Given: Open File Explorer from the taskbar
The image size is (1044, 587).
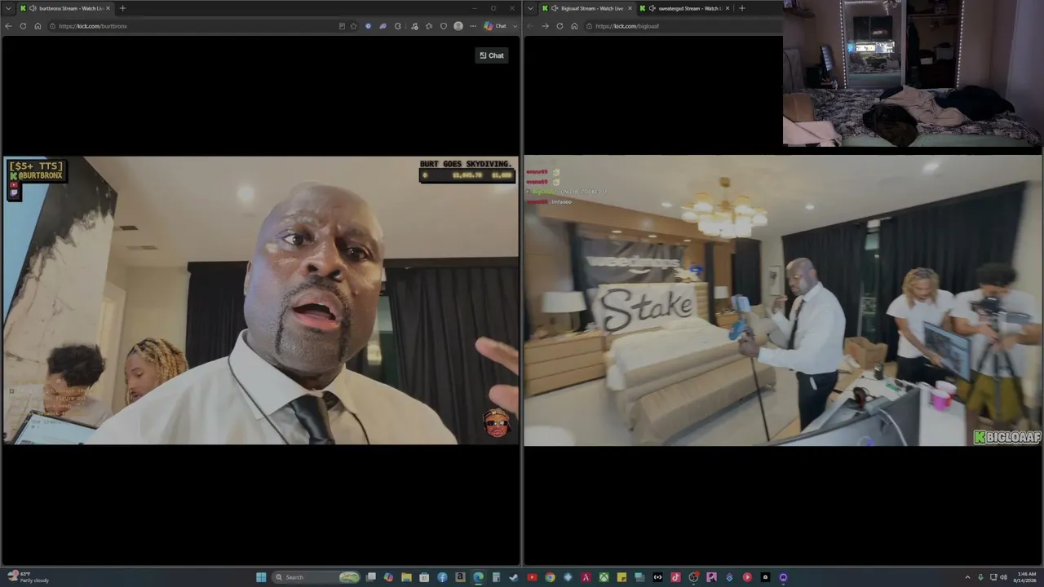Looking at the screenshot, I should coord(406,577).
